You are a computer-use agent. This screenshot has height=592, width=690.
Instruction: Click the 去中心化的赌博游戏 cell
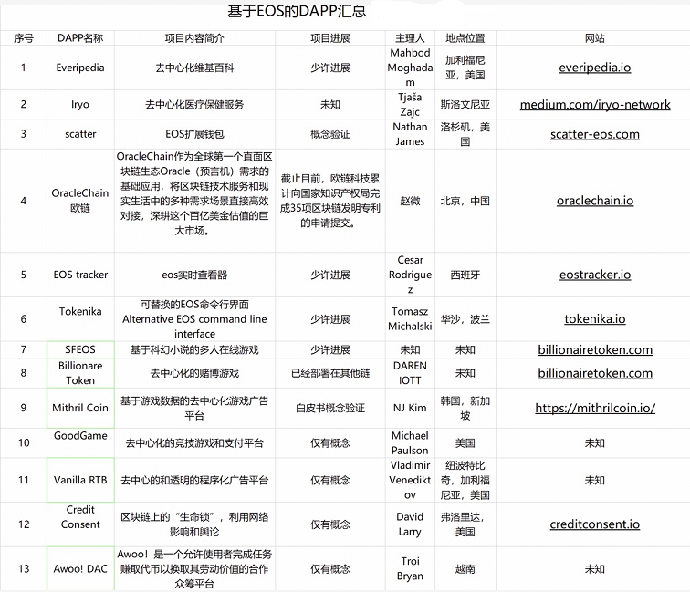coord(194,373)
